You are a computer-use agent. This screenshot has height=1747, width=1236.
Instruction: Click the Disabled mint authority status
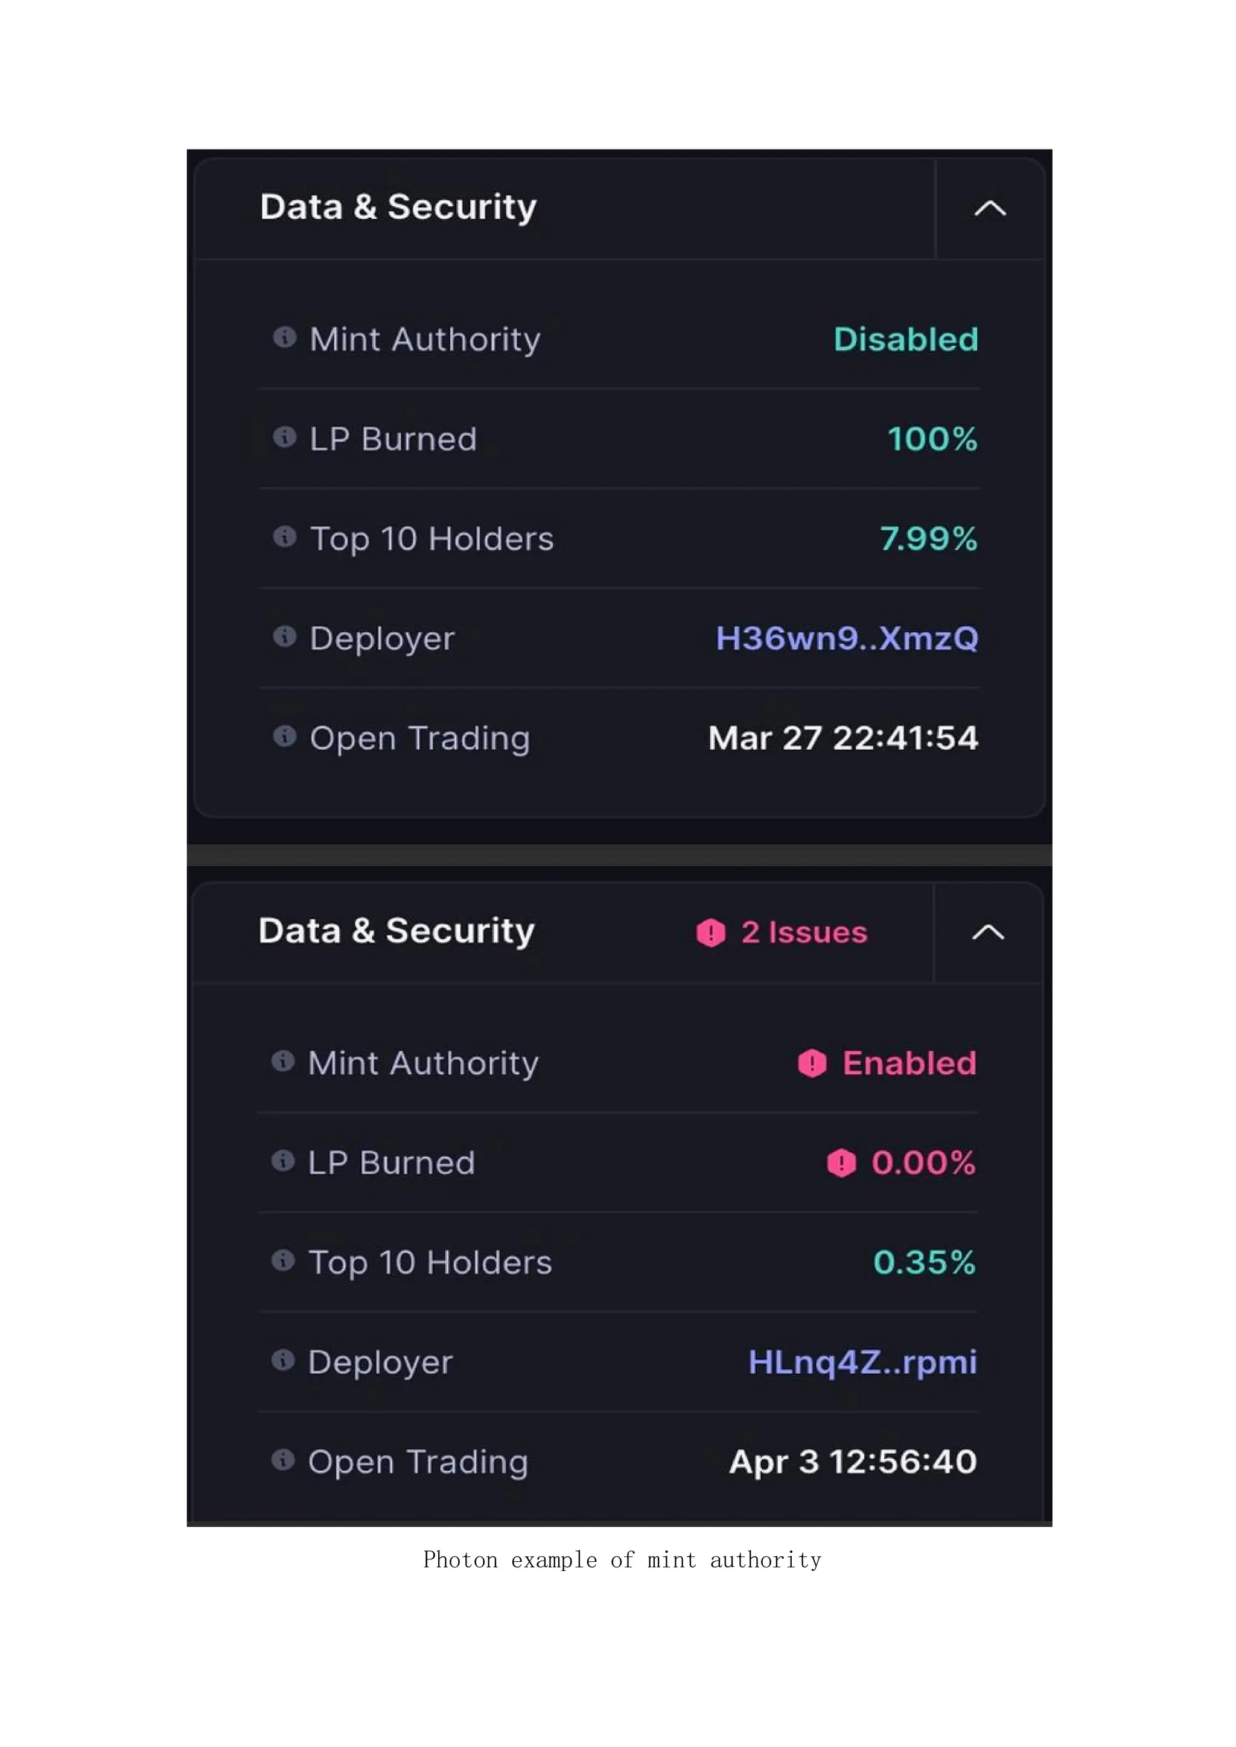click(x=905, y=340)
